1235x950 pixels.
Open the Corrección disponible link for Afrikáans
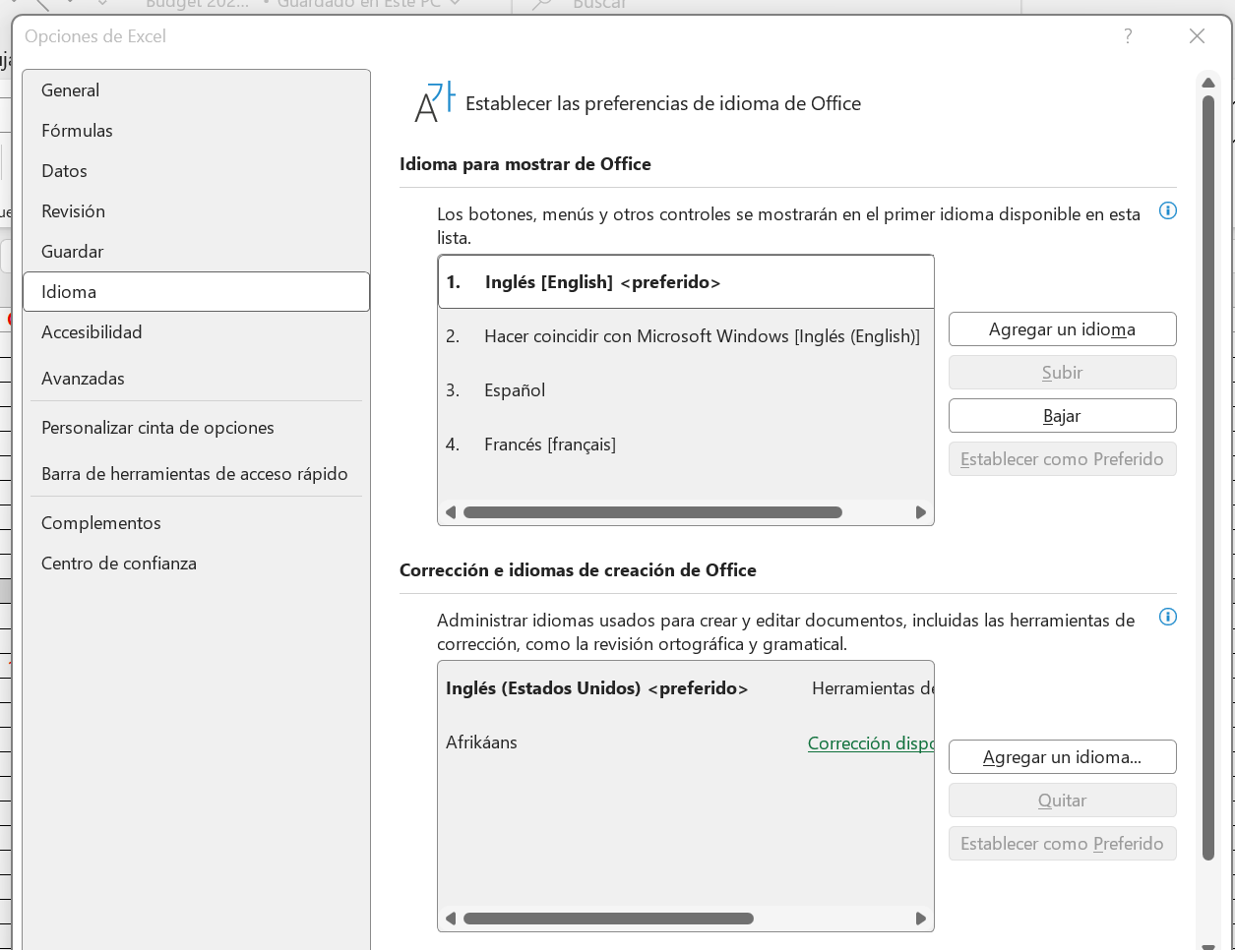tap(871, 743)
